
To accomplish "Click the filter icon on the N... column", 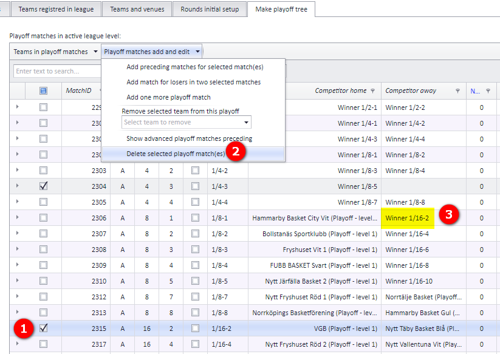I will 488,91.
